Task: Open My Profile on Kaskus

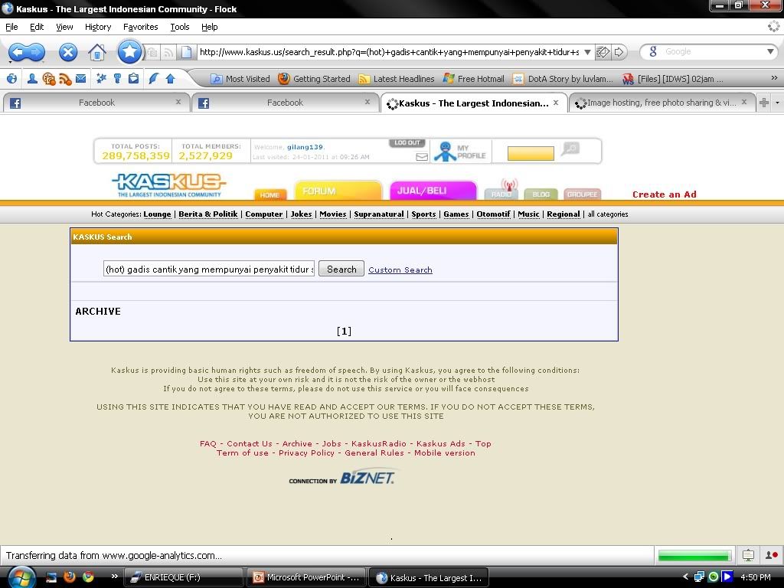Action: click(460, 152)
